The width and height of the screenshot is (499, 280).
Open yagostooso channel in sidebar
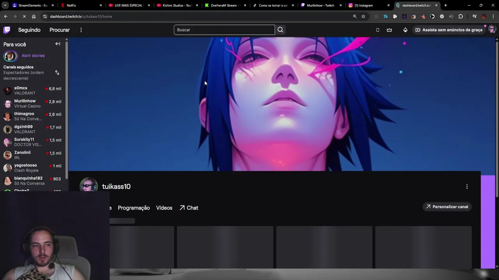(33, 168)
